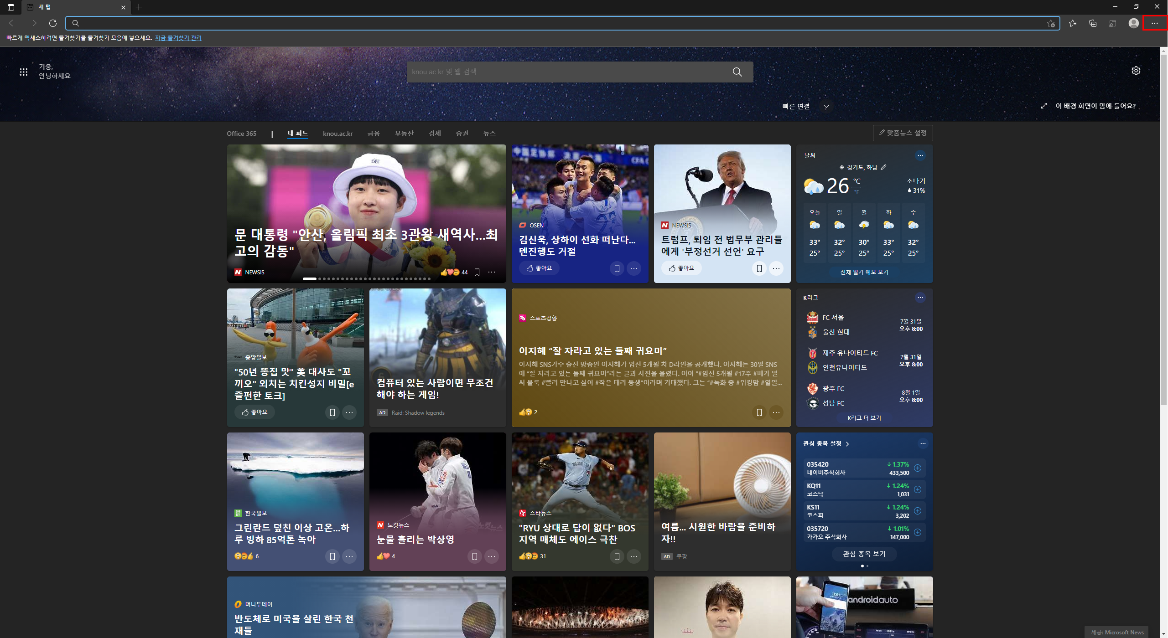1168x638 pixels.
Task: Add this page to favorites star
Action: (x=1051, y=24)
